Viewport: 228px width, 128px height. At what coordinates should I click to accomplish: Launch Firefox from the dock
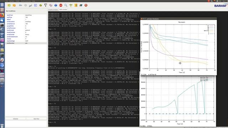2,15
